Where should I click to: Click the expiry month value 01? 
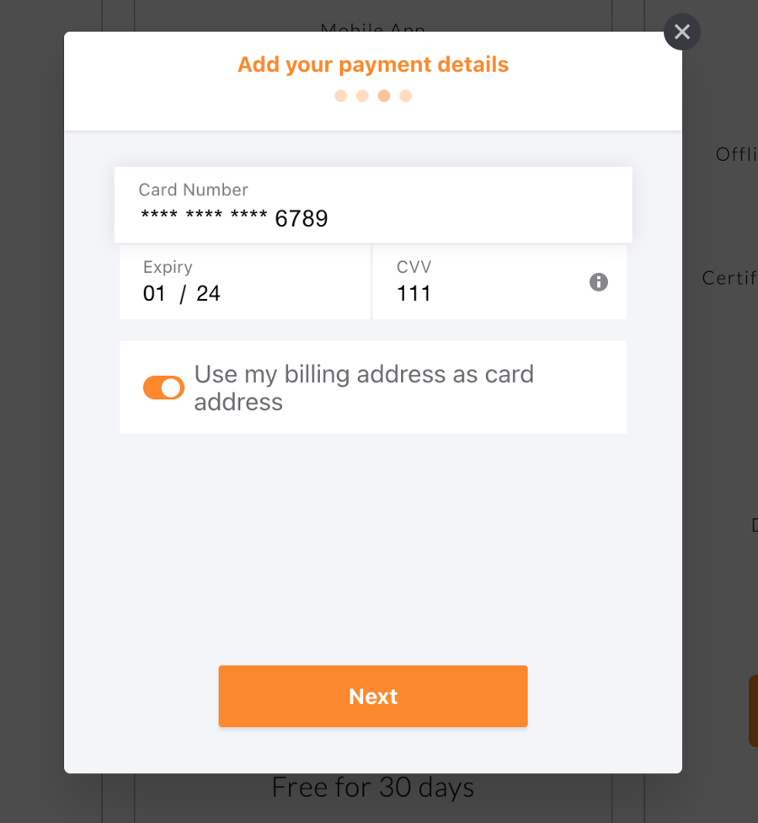click(x=155, y=294)
